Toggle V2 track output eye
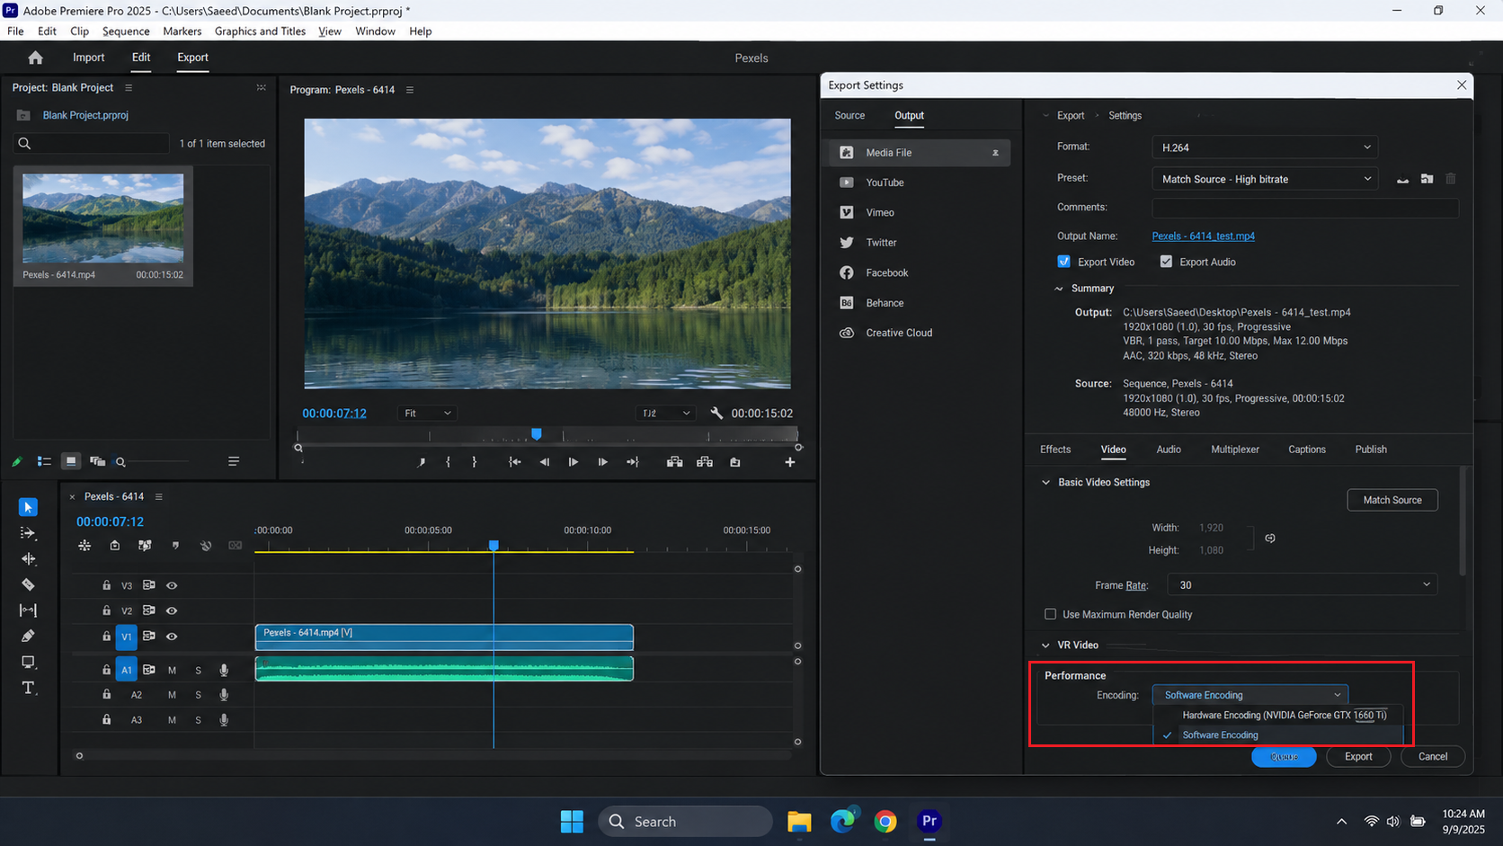 pos(172,611)
